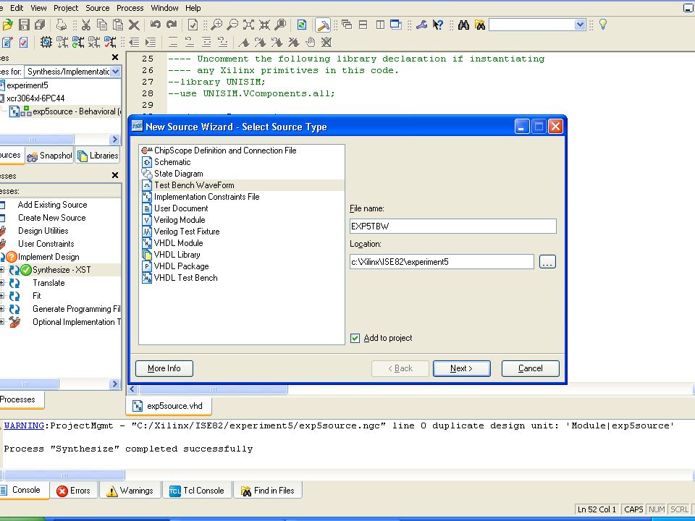The height and width of the screenshot is (521, 695).
Task: Close the Sources panel
Action: click(115, 57)
